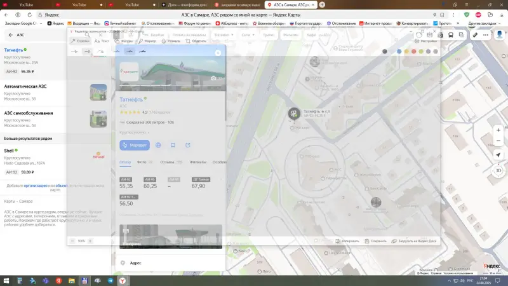The height and width of the screenshot is (286, 508).
Task: Select the Blur tool in screenshot editor
Action: (171, 41)
